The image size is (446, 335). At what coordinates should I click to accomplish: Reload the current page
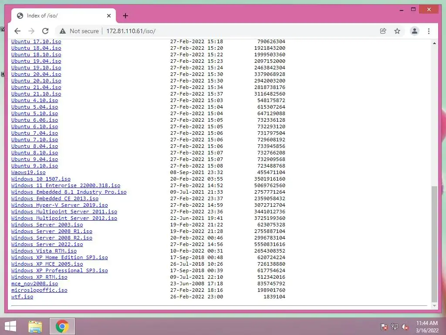tap(45, 31)
